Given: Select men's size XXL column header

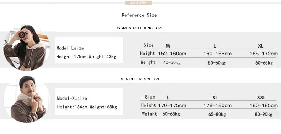Looking at the screenshot, I should click(x=261, y=97).
